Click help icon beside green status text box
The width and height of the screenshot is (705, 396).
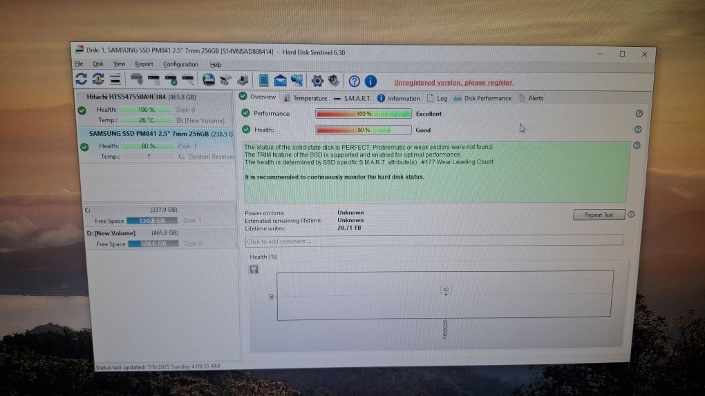pyautogui.click(x=637, y=146)
